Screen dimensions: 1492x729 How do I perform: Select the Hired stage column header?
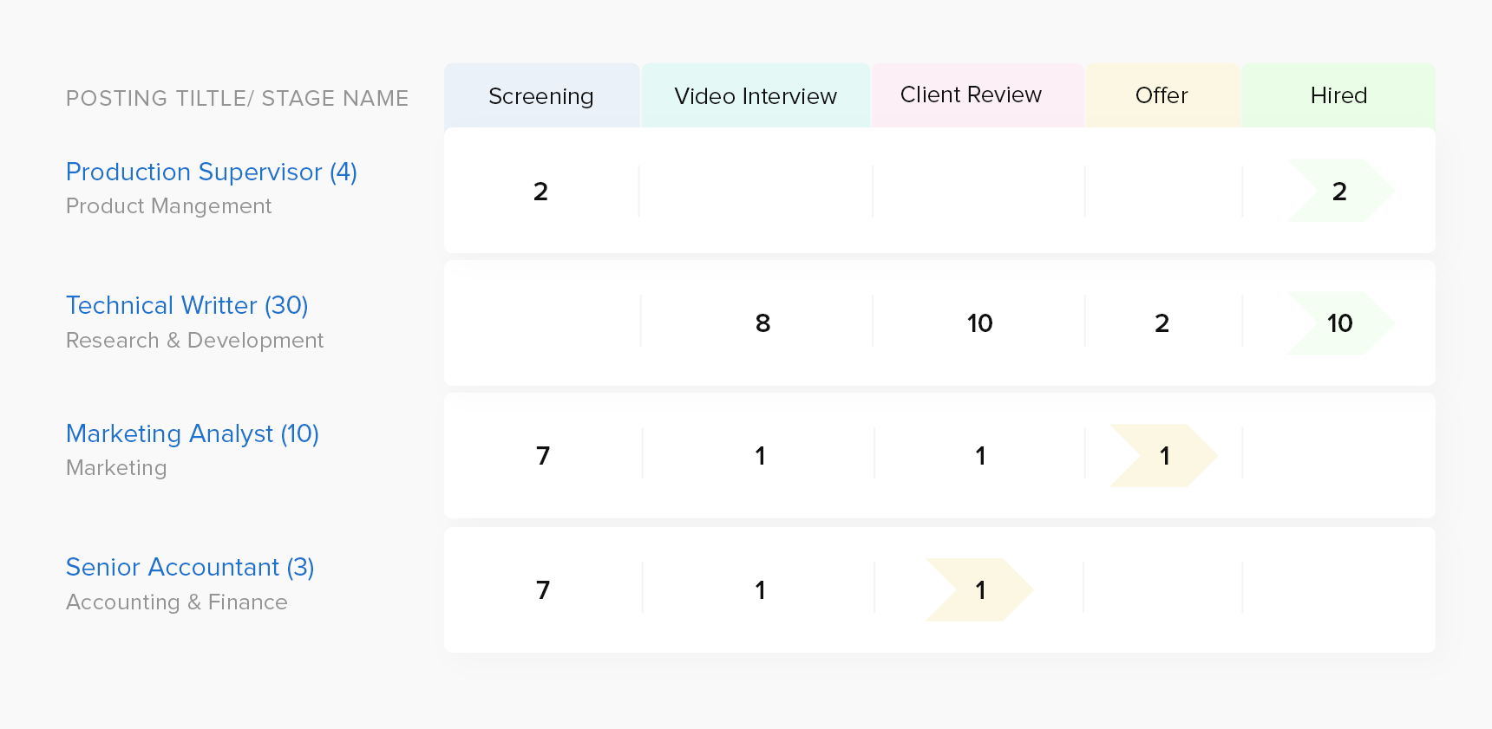click(x=1338, y=95)
